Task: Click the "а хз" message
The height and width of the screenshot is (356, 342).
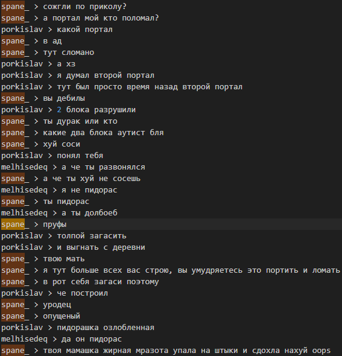Action: click(66, 64)
